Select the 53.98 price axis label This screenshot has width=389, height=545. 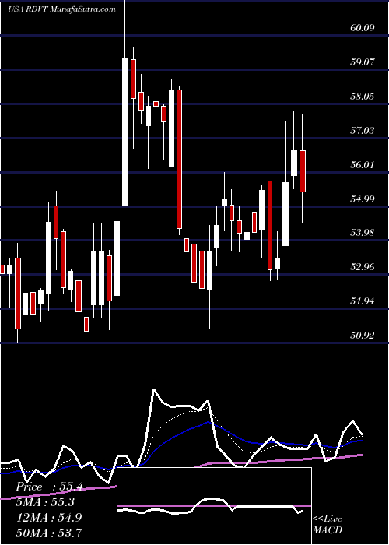pyautogui.click(x=363, y=233)
